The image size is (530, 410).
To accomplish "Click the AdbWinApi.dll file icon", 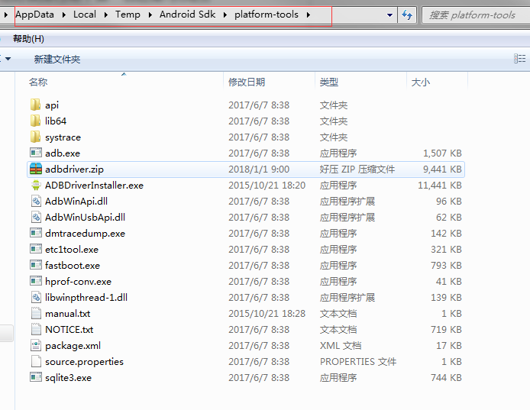I will click(36, 202).
